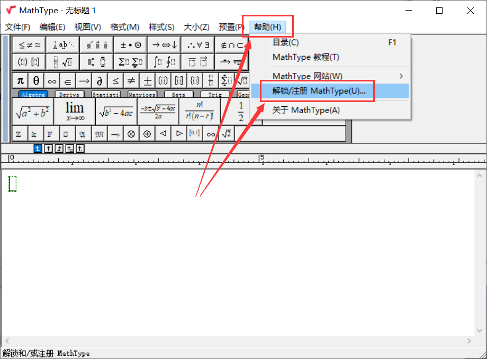Click in the empty equation editing slot

point(13,183)
